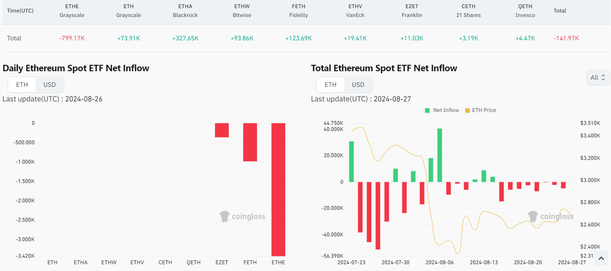This screenshot has height=271, width=611.
Task: Click the scroll-to-top arrow button
Action: pos(601,258)
